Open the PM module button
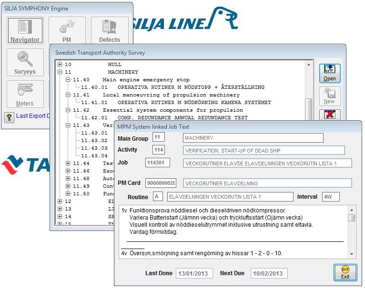Viewport: 365px width, 288px height. pyautogui.click(x=67, y=30)
